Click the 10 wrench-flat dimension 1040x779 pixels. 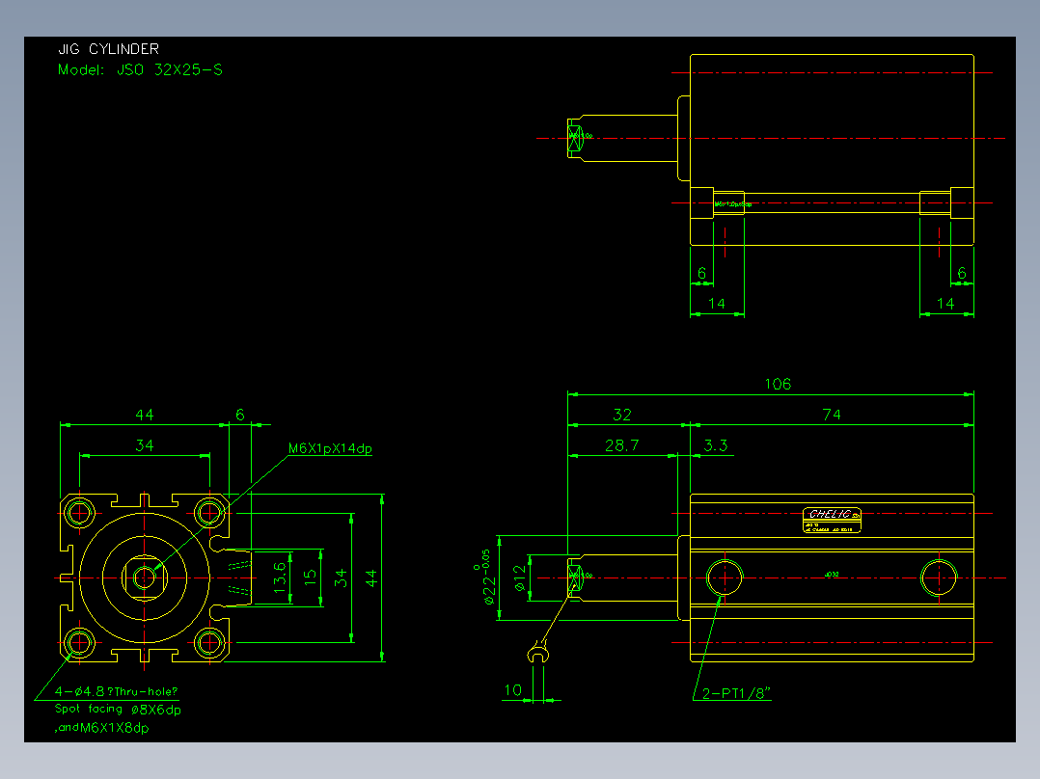click(x=512, y=690)
